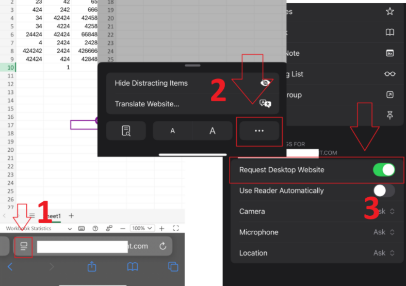The height and width of the screenshot is (286, 406).
Task: Tap the favorites star icon
Action: click(390, 11)
